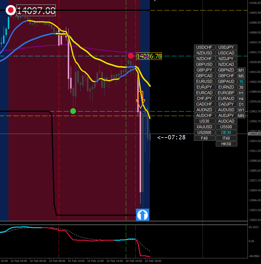Select USDCAD symbol button
The image size is (261, 264).
[227, 53]
